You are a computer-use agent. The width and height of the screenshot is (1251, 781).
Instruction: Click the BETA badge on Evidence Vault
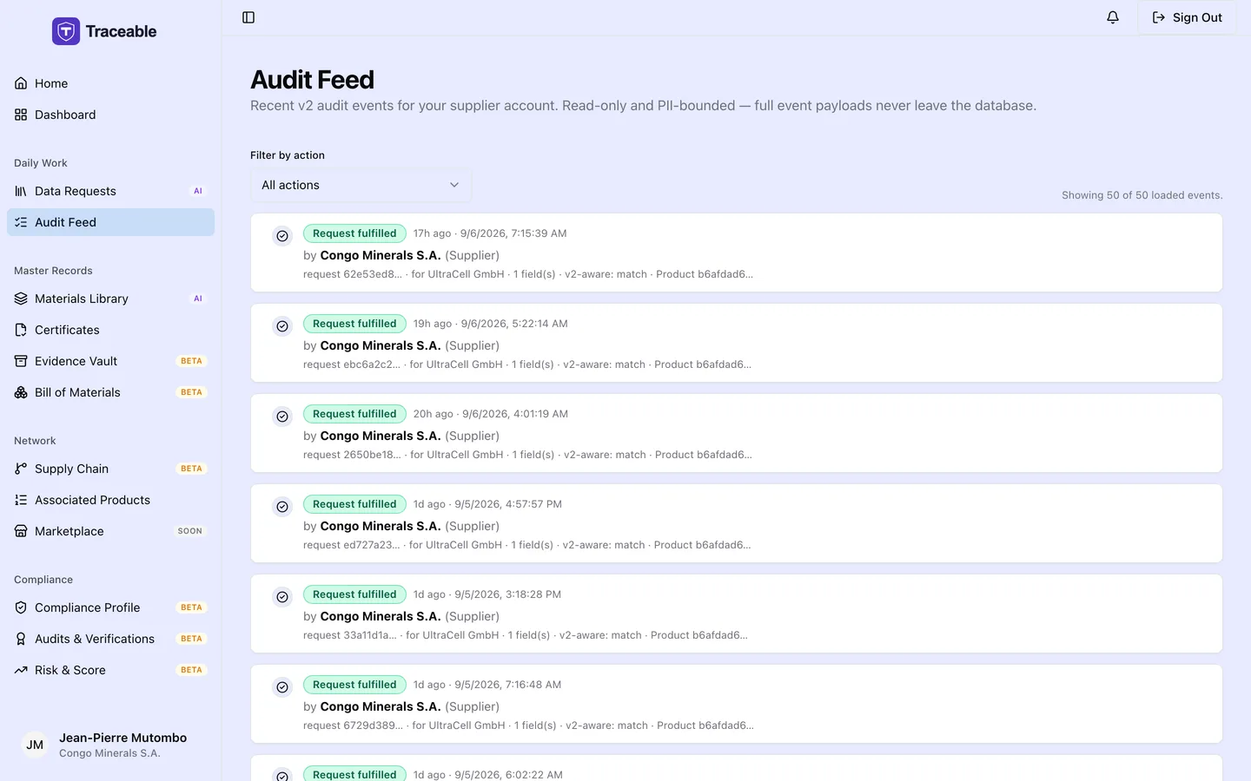[191, 361]
